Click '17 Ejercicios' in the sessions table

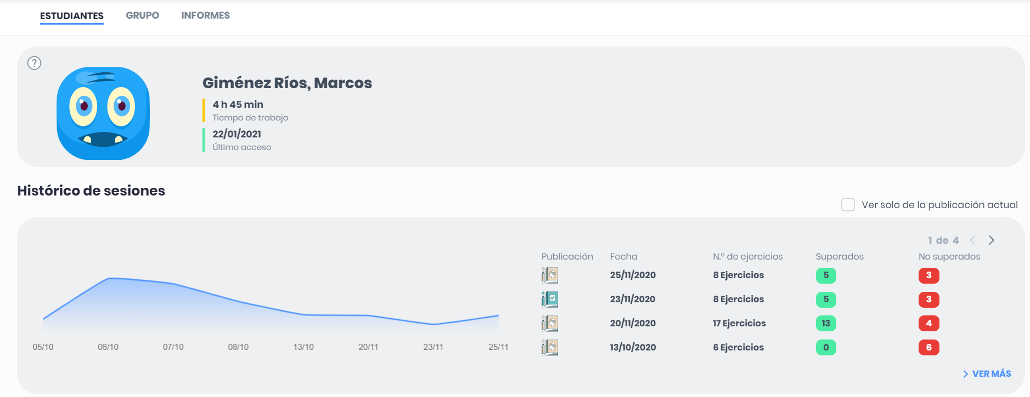[x=739, y=323]
